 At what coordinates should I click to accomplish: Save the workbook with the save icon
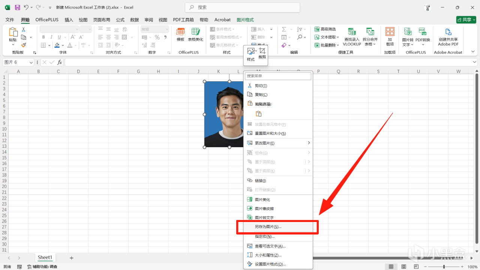[17, 7]
